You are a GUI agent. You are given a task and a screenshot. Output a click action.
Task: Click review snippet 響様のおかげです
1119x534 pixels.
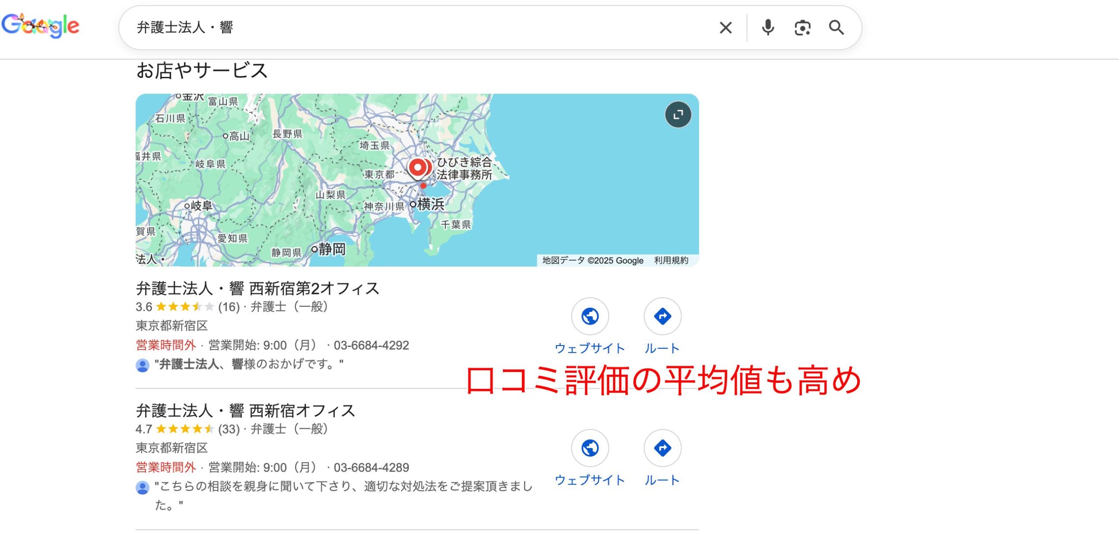pyautogui.click(x=249, y=364)
